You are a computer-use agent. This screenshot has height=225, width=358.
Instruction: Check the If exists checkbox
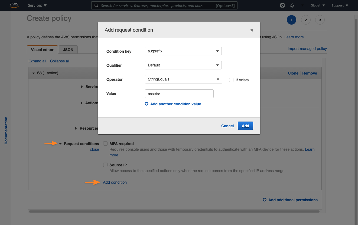231,80
